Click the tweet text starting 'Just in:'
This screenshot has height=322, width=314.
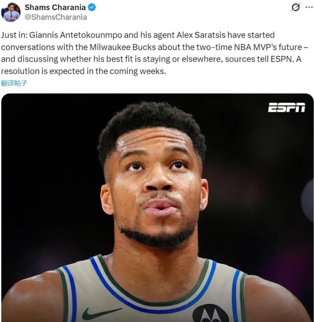[x=155, y=53]
